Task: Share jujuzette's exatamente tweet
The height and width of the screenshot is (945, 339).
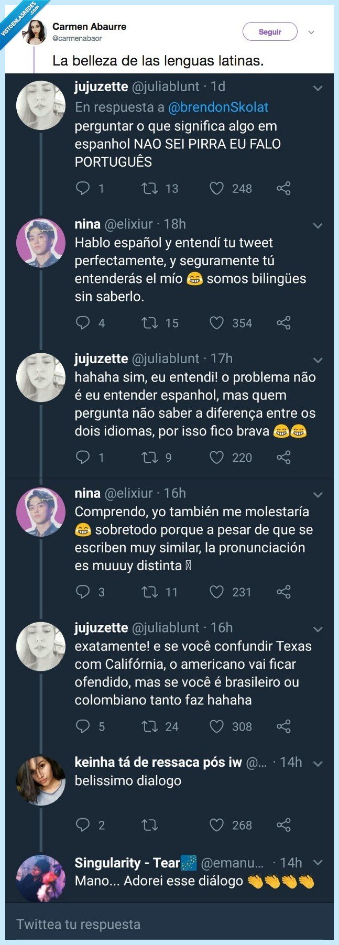Action: coord(283,726)
